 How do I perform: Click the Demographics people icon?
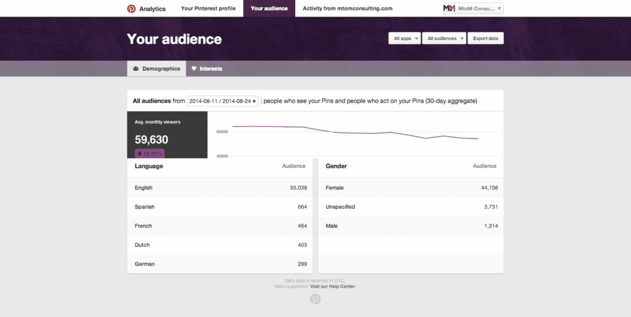pos(136,69)
